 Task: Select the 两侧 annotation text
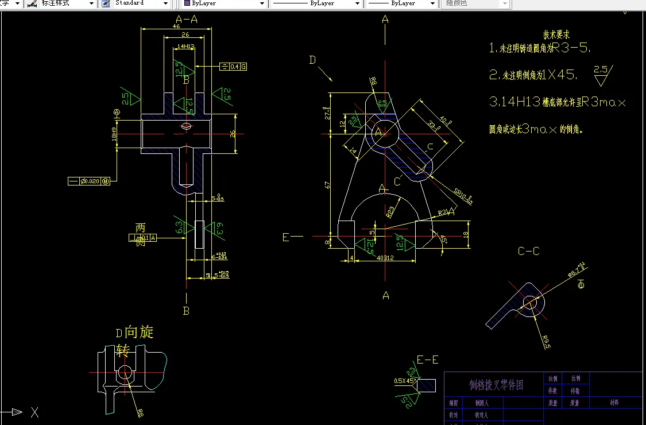point(141,235)
